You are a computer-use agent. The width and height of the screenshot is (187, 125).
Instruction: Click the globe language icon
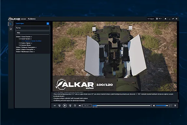pos(157,19)
